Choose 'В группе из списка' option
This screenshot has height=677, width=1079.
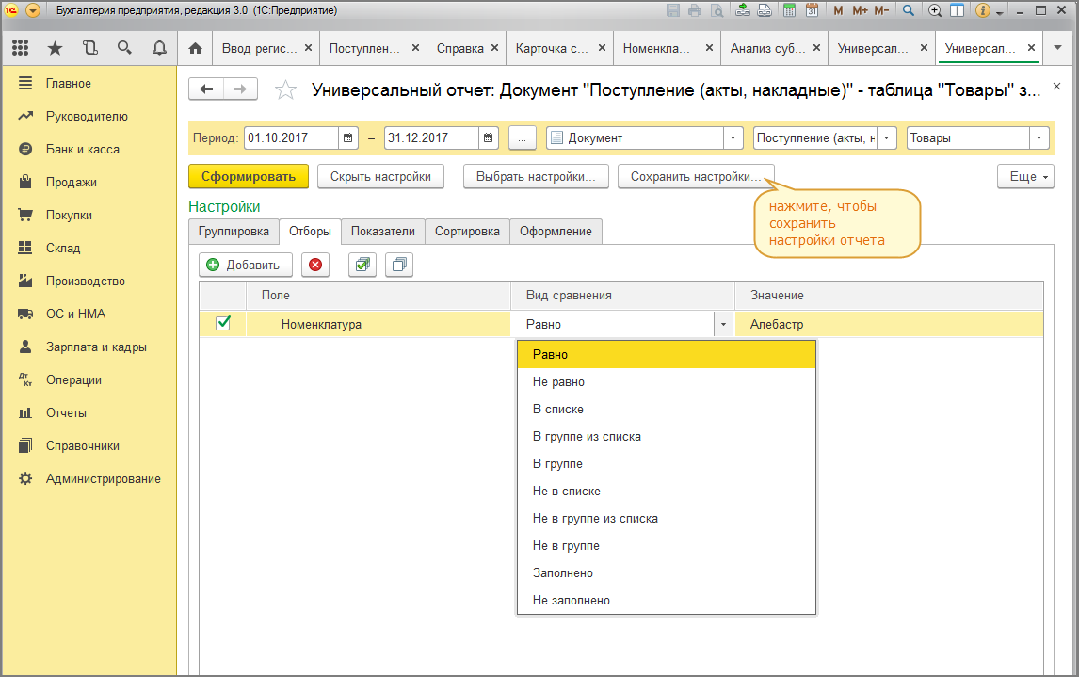[587, 437]
